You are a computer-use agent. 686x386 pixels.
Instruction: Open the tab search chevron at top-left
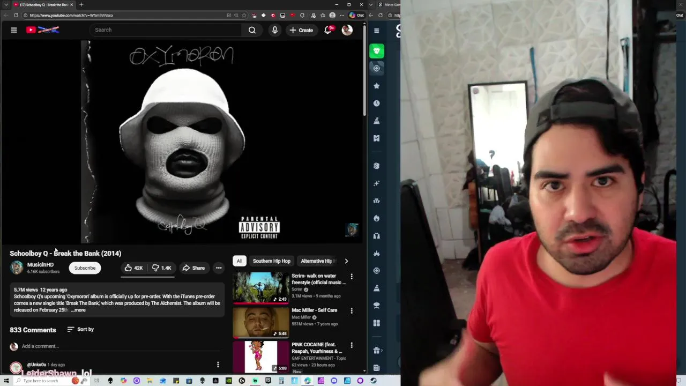(6, 5)
